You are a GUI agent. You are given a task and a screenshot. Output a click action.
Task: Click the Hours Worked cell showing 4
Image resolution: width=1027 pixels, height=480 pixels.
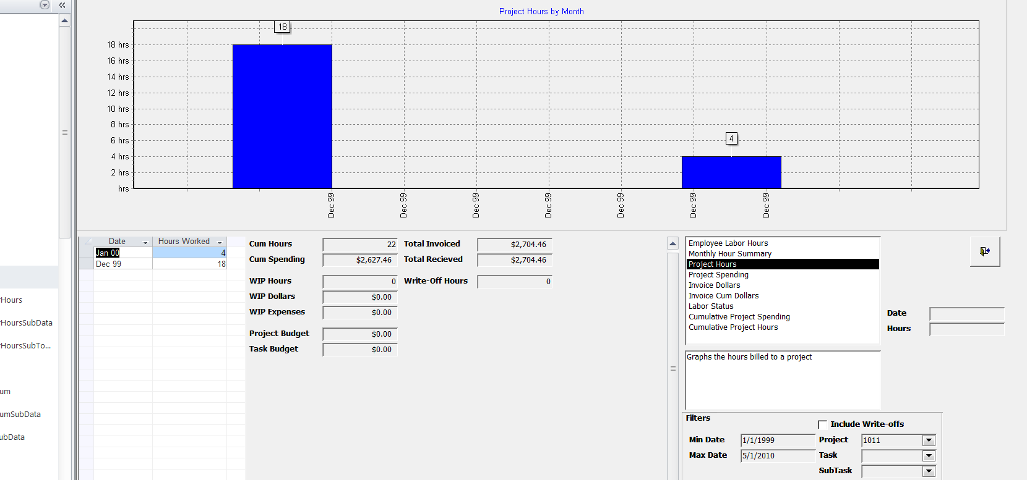189,253
